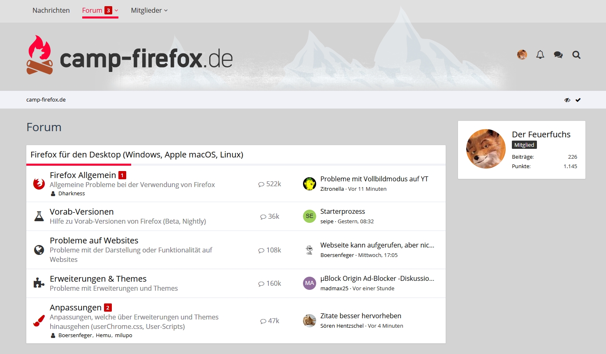Click Zitronella's avatar in last post

pos(310,184)
